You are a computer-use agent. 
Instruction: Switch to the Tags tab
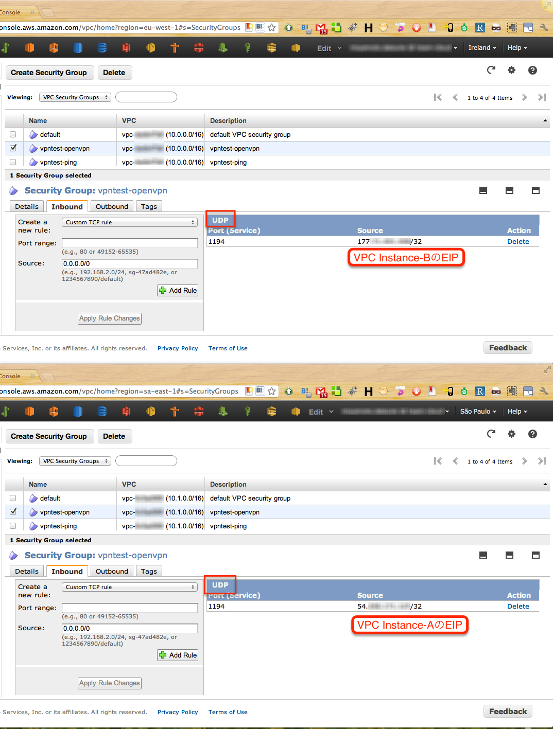click(x=149, y=206)
